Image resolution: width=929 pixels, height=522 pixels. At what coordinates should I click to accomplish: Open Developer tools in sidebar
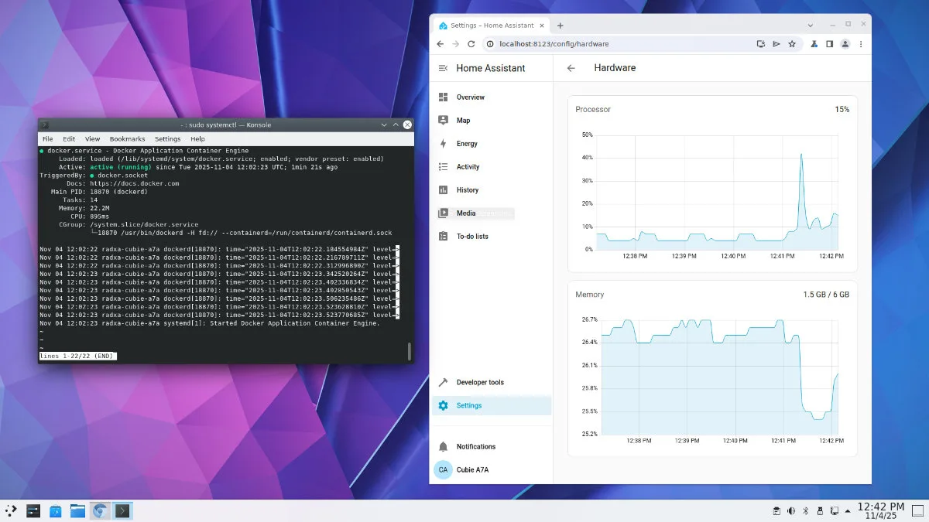click(479, 383)
